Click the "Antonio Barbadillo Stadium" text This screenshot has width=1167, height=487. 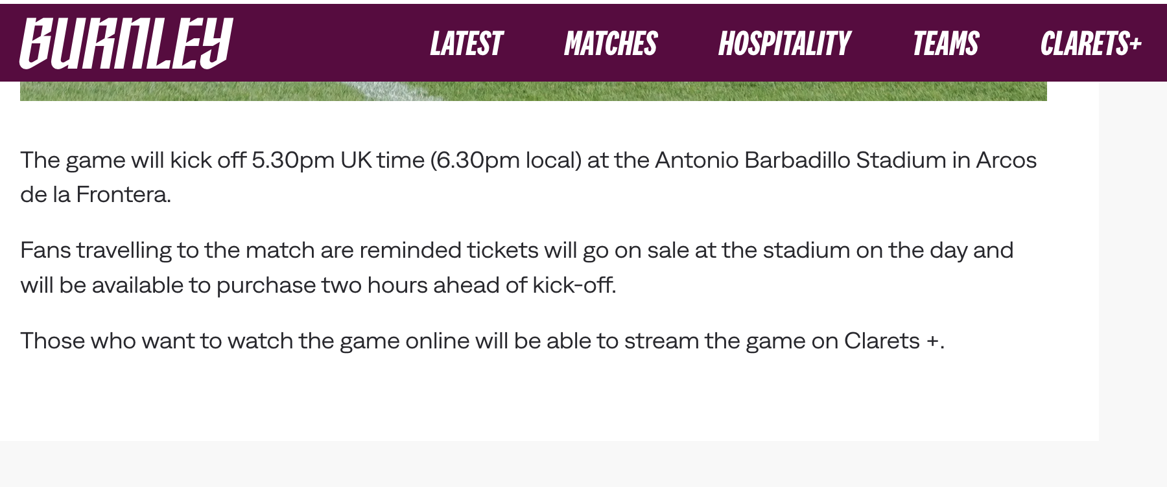(800, 160)
